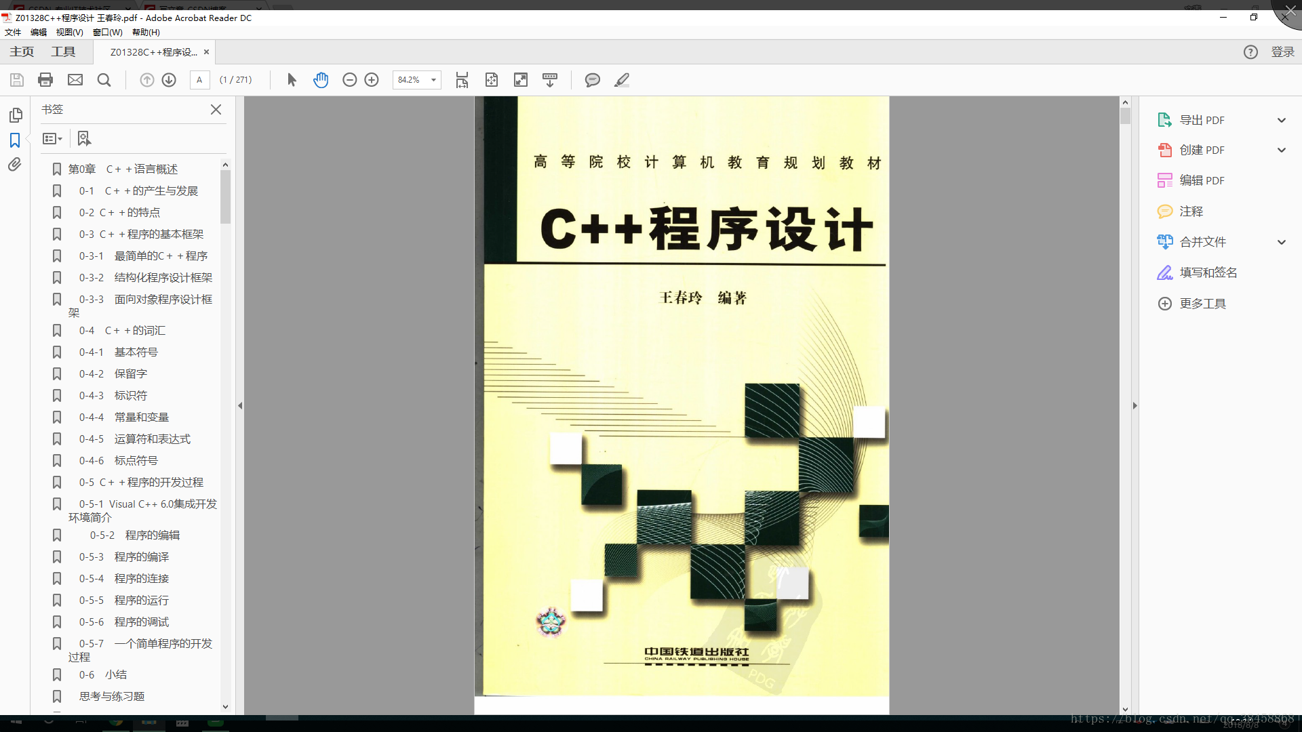Open the 编辑 PDF tool
The height and width of the screenshot is (732, 1302).
[1202, 180]
